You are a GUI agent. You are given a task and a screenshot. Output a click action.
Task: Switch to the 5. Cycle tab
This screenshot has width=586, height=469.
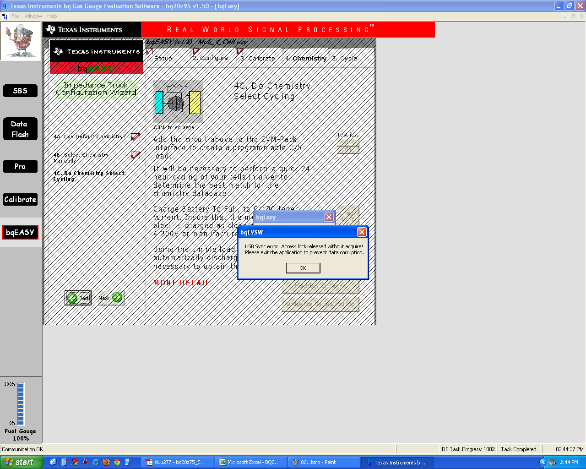click(345, 59)
